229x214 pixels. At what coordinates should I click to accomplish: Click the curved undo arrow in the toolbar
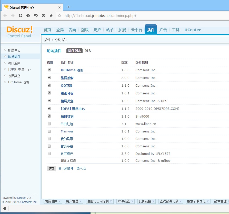click(36, 15)
